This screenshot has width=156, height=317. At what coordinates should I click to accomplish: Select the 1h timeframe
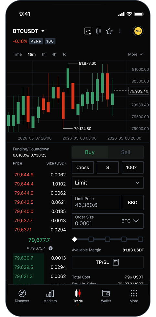point(44,54)
